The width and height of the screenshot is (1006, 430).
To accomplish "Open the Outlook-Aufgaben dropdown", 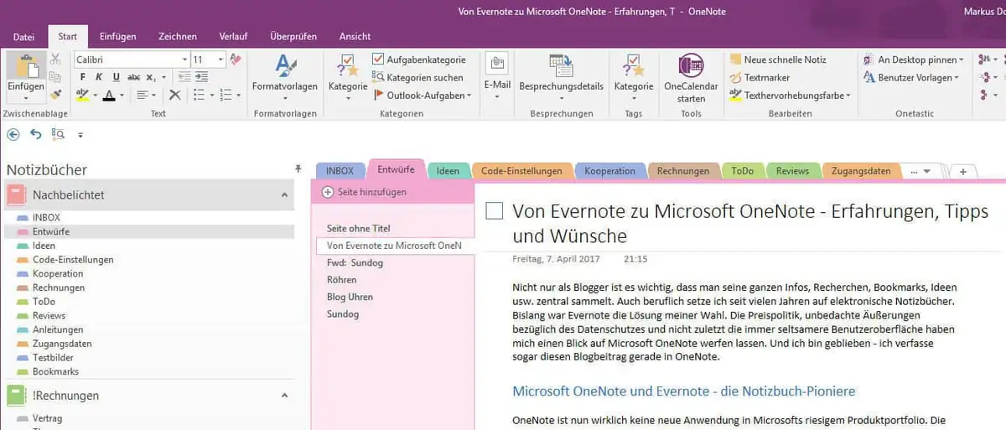I will click(469, 96).
